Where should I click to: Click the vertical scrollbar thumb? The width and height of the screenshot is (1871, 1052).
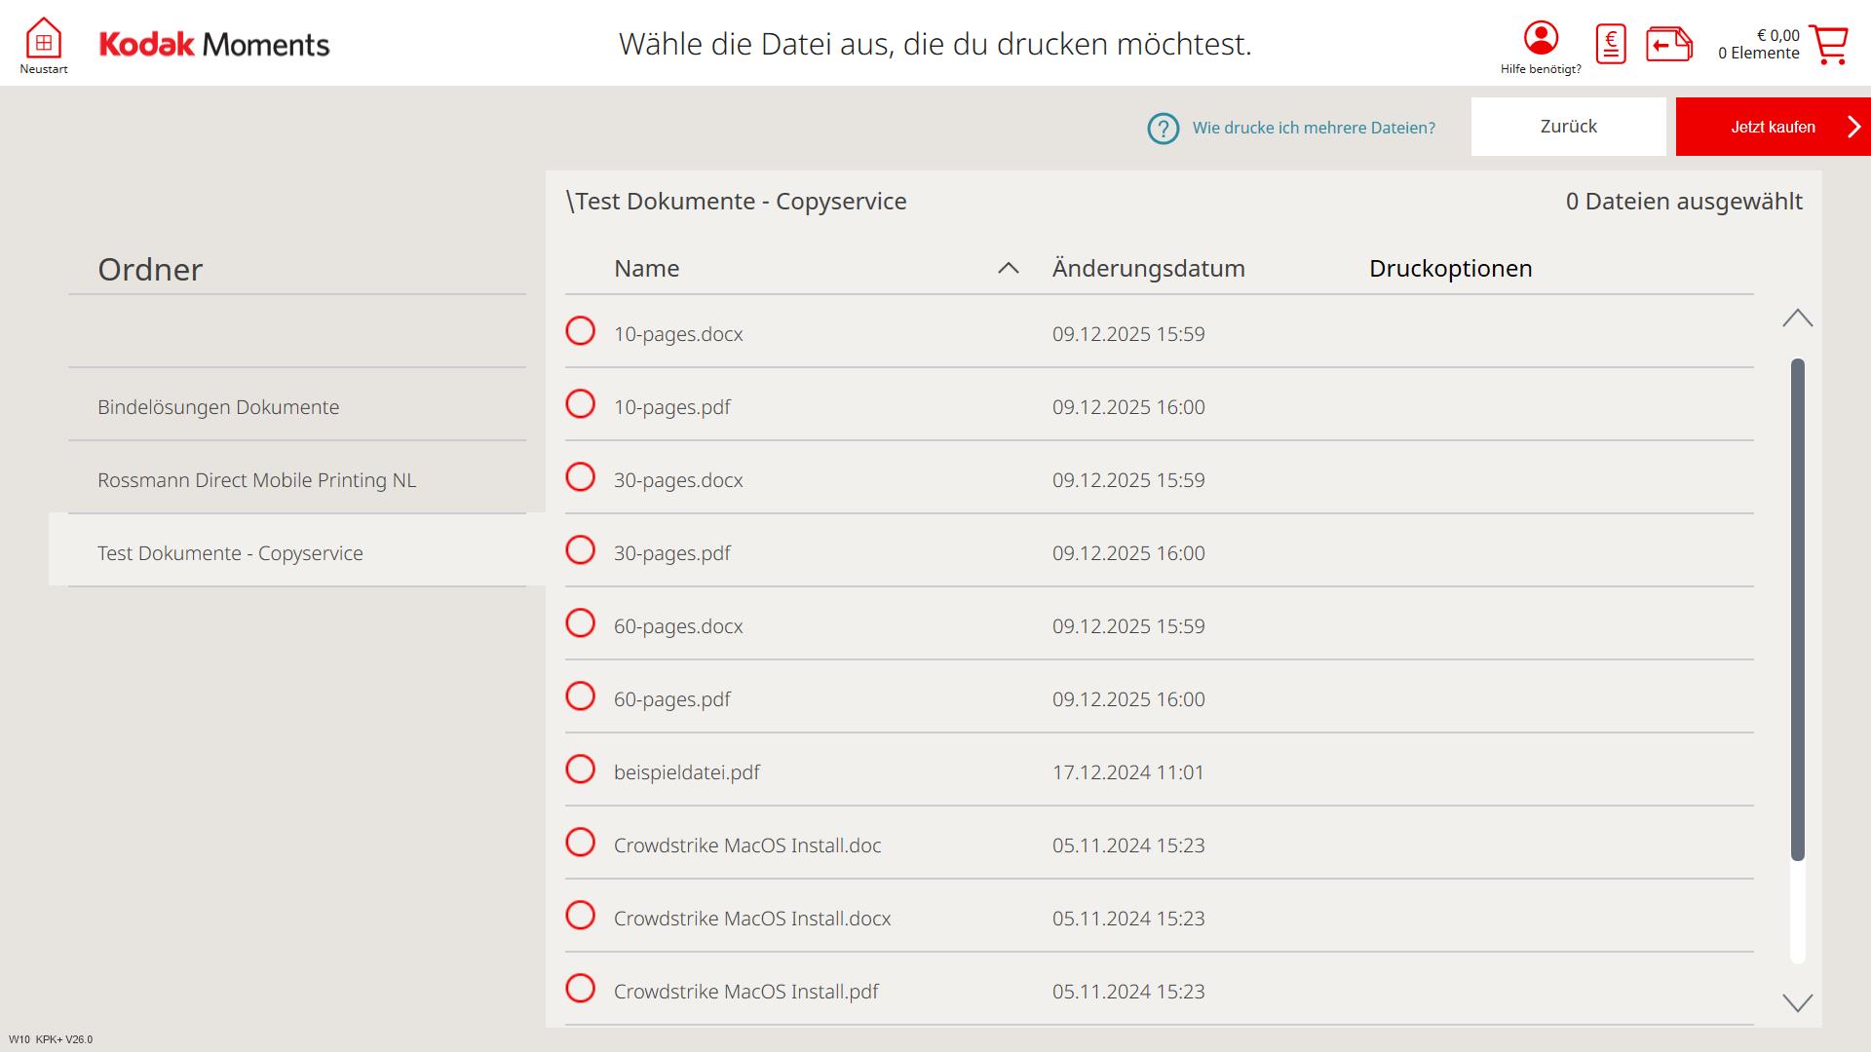click(1797, 609)
